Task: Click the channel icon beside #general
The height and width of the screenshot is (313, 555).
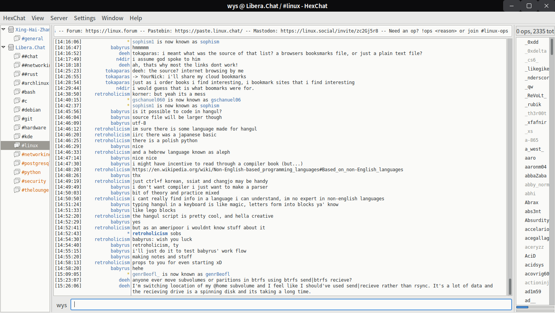Action: pos(17,38)
